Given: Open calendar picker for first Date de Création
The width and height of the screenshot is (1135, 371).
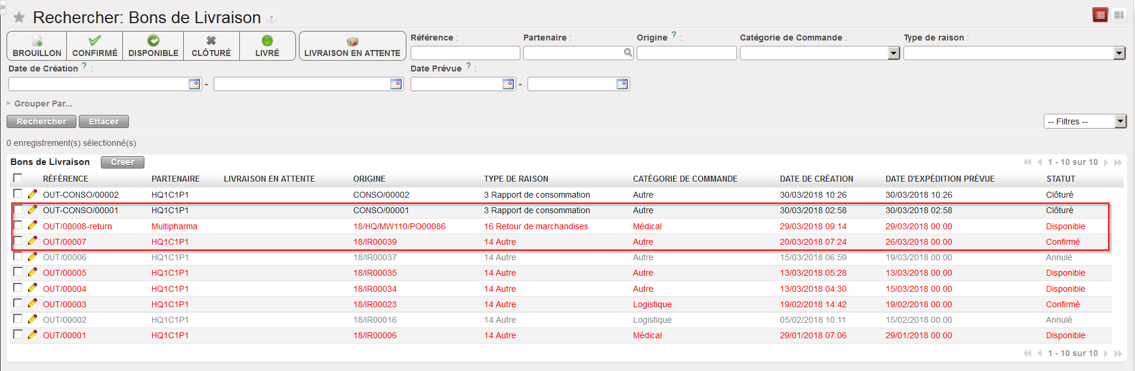Looking at the screenshot, I should point(194,84).
